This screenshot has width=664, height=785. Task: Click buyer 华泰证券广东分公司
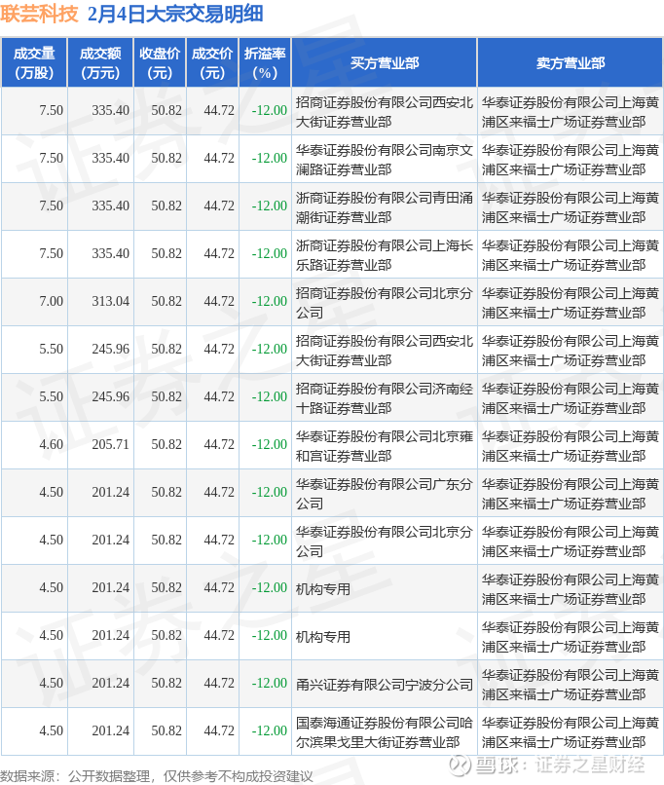pos(385,494)
